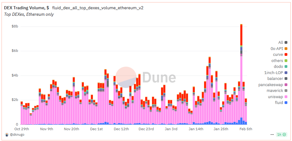Toggle the fluid legend entry
Image resolution: width=292 pixels, height=141 pixels.
coord(282,103)
